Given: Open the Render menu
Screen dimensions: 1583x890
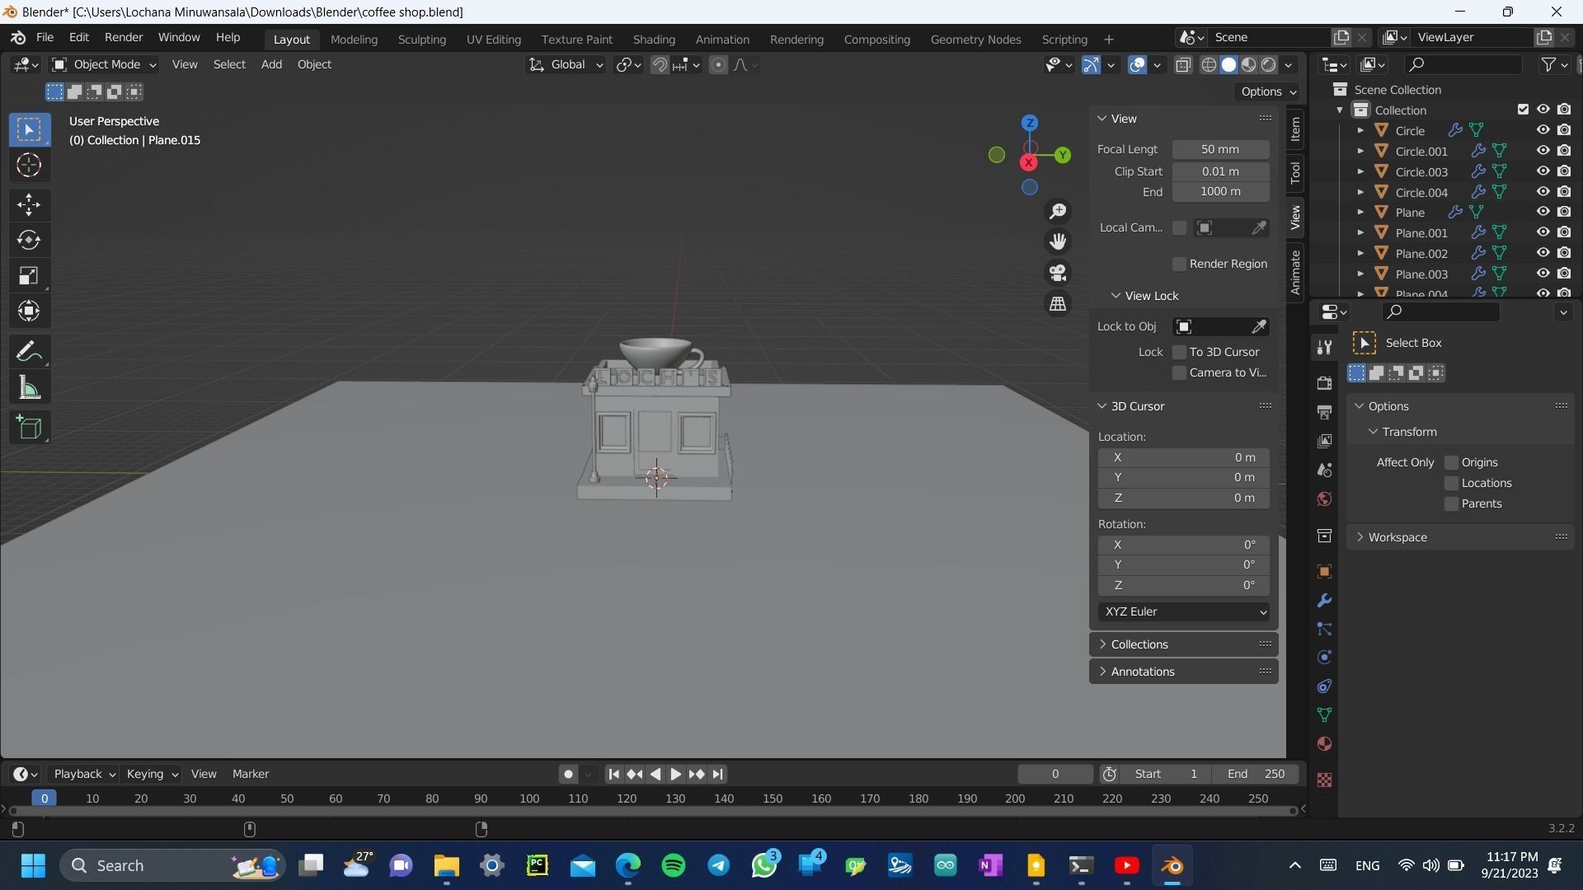Looking at the screenshot, I should point(123,37).
